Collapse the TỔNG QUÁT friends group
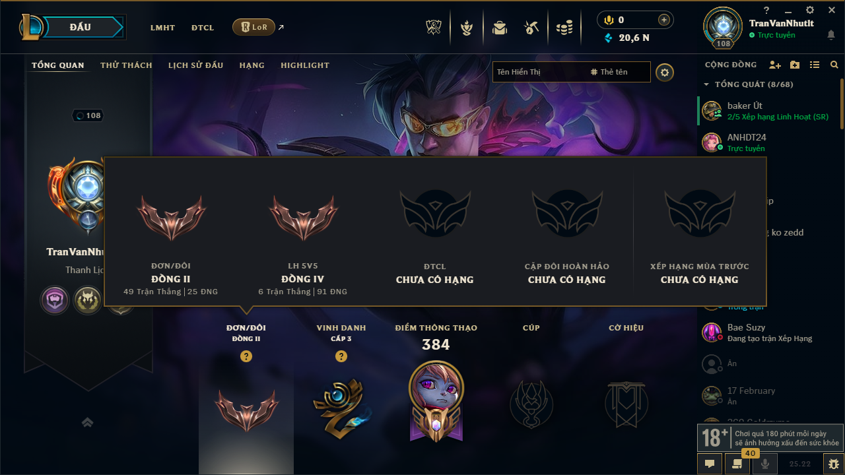Viewport: 845px width, 475px height. (x=706, y=84)
